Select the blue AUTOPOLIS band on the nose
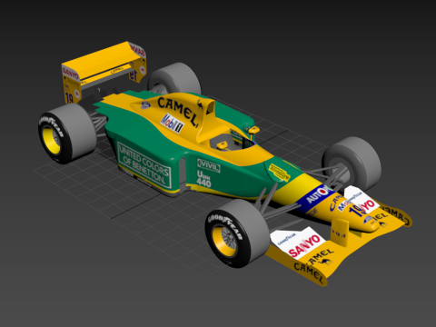Image resolution: width=436 pixels, height=327 pixels. tap(315, 198)
